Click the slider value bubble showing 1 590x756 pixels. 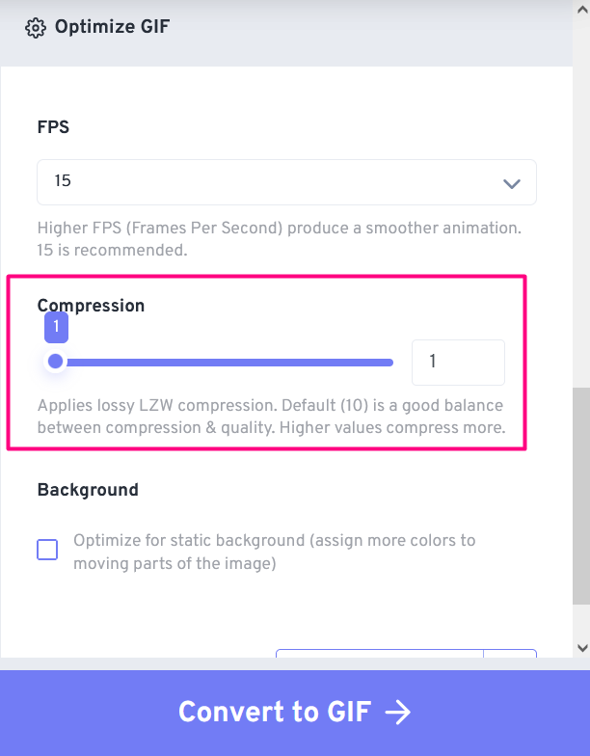56,328
